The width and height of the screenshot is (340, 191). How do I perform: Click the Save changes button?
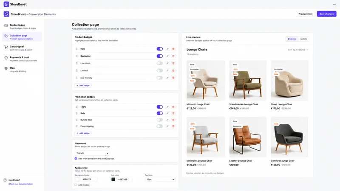click(326, 14)
